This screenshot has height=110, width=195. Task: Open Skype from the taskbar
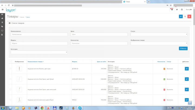point(80,108)
